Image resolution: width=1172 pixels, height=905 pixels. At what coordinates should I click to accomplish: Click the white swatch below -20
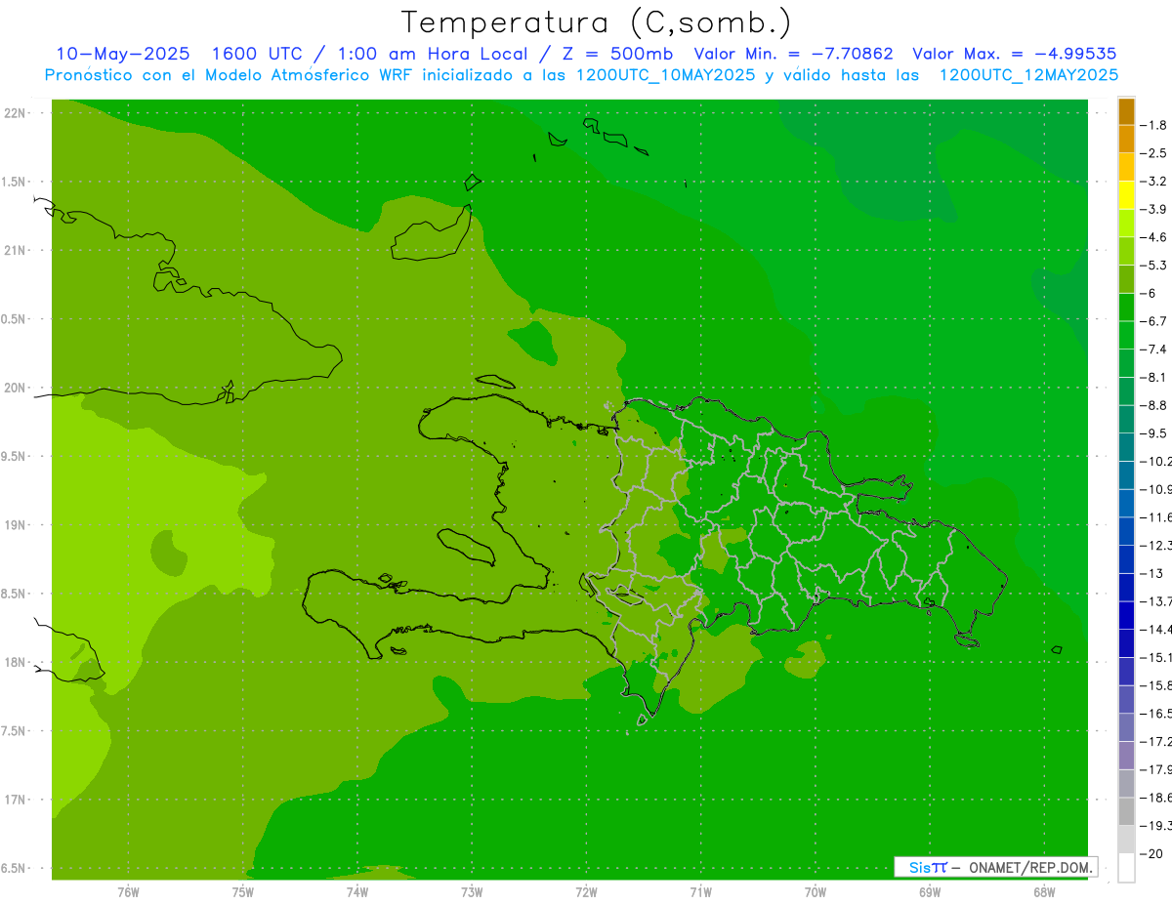point(1126,867)
